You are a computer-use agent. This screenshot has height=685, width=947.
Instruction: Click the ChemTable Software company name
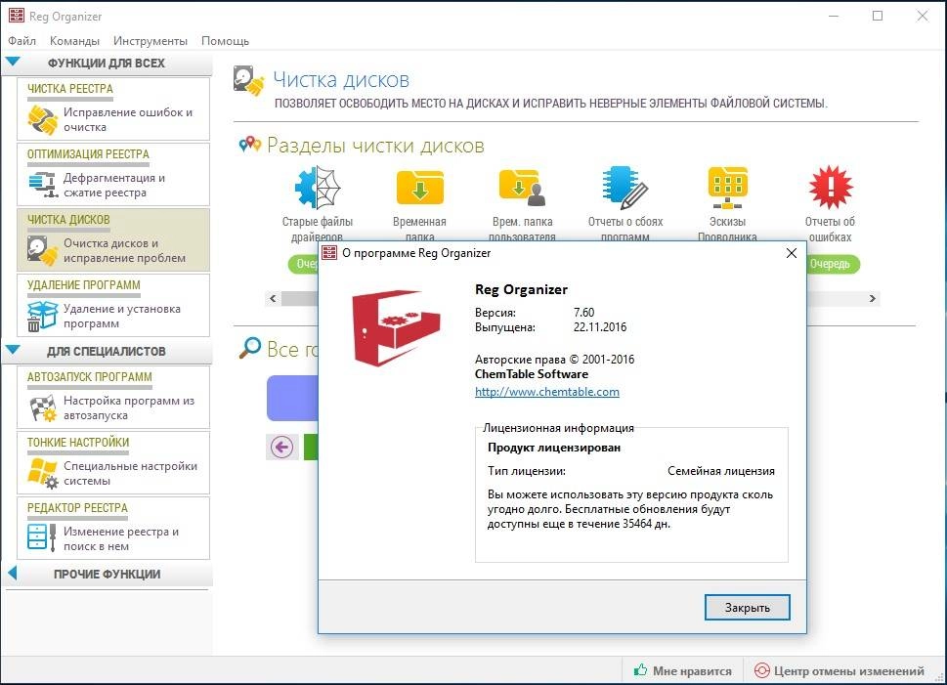[x=532, y=374]
